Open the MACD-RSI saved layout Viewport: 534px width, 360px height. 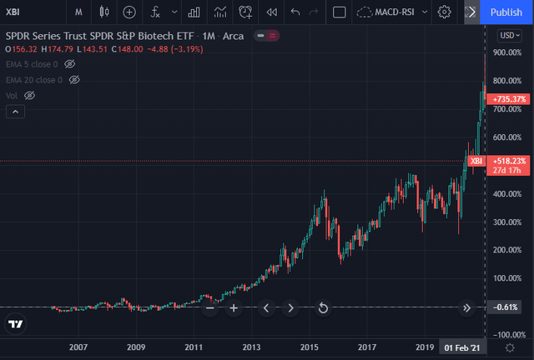click(385, 12)
